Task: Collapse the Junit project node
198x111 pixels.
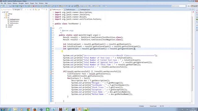Action: pos(2,12)
